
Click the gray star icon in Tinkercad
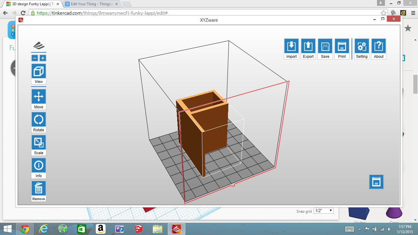click(408, 28)
